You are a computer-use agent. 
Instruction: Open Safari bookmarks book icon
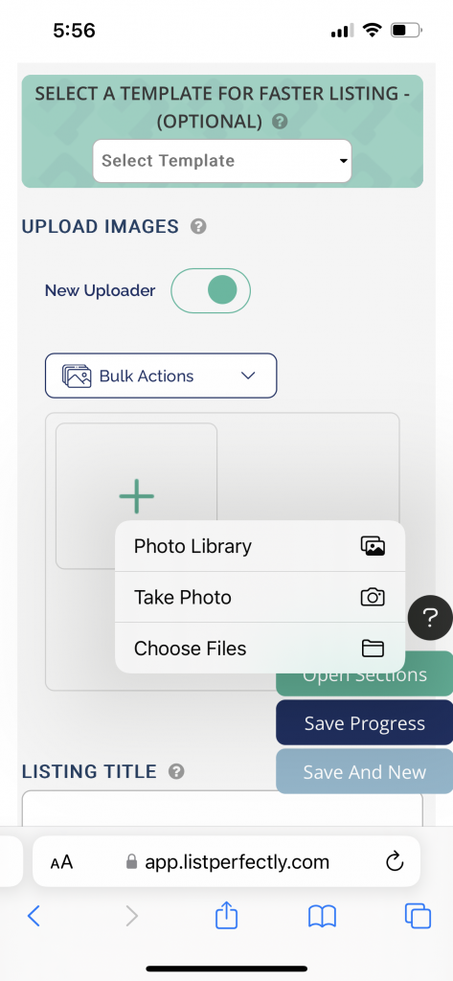click(322, 917)
